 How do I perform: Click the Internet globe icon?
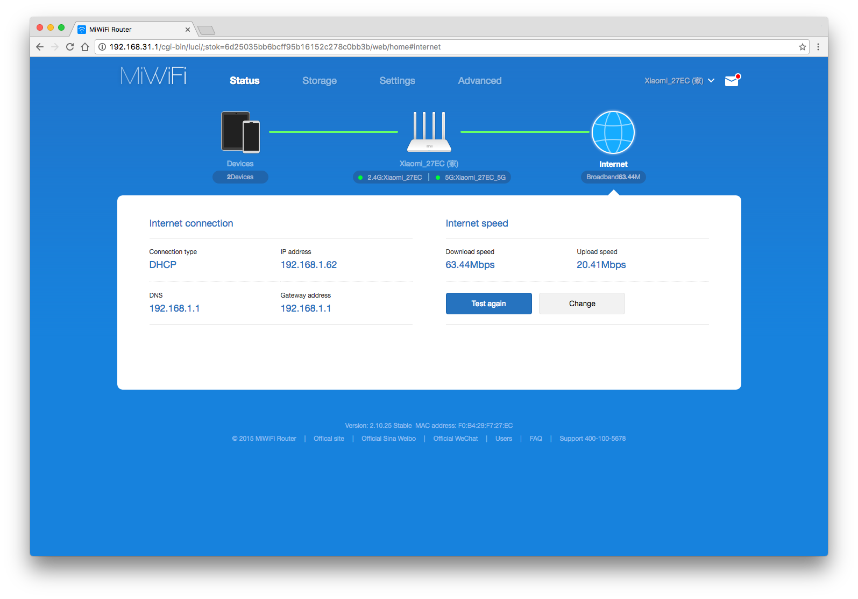pos(613,132)
